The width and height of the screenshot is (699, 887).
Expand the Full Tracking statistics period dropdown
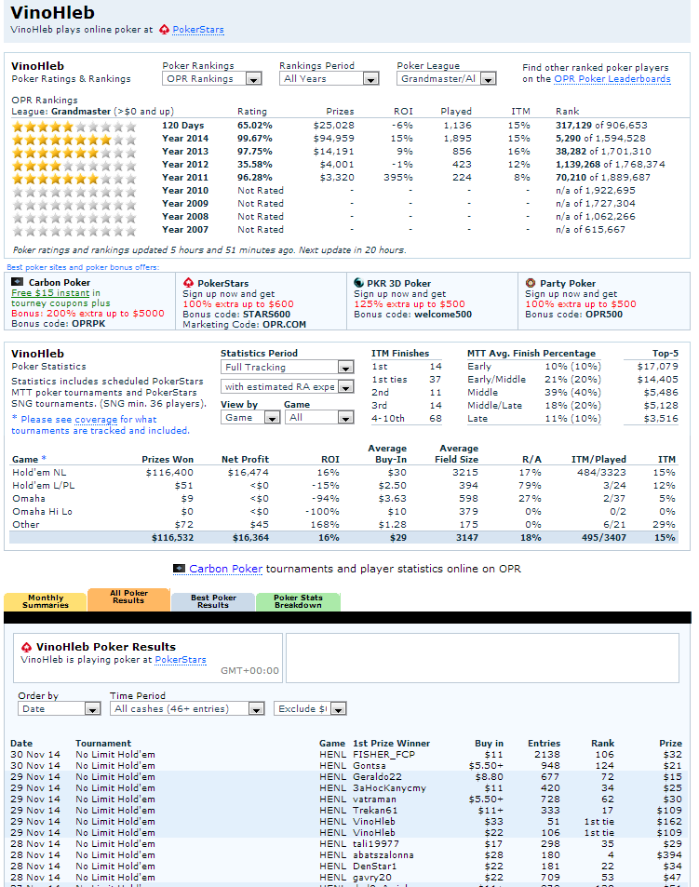[x=288, y=367]
